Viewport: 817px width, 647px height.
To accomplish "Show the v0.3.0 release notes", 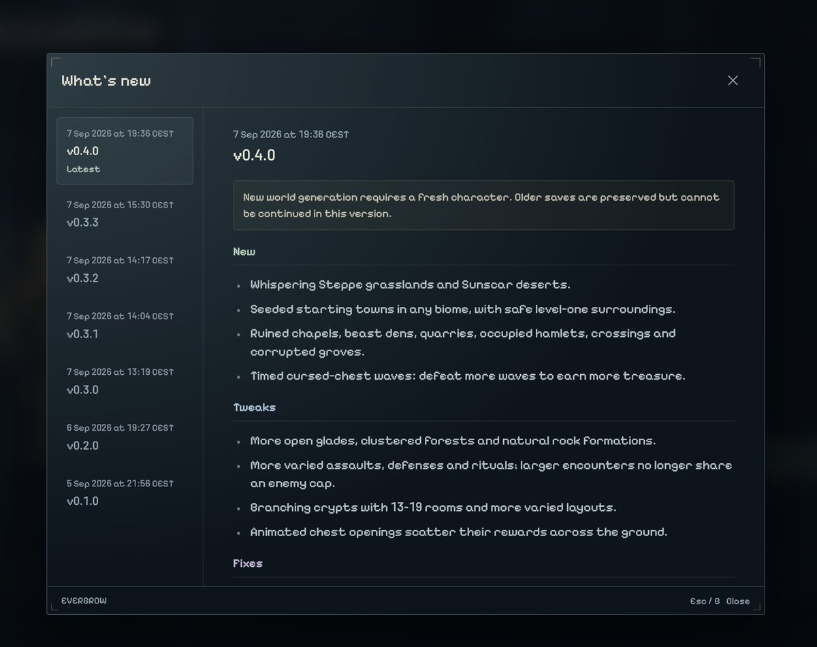I will 125,381.
